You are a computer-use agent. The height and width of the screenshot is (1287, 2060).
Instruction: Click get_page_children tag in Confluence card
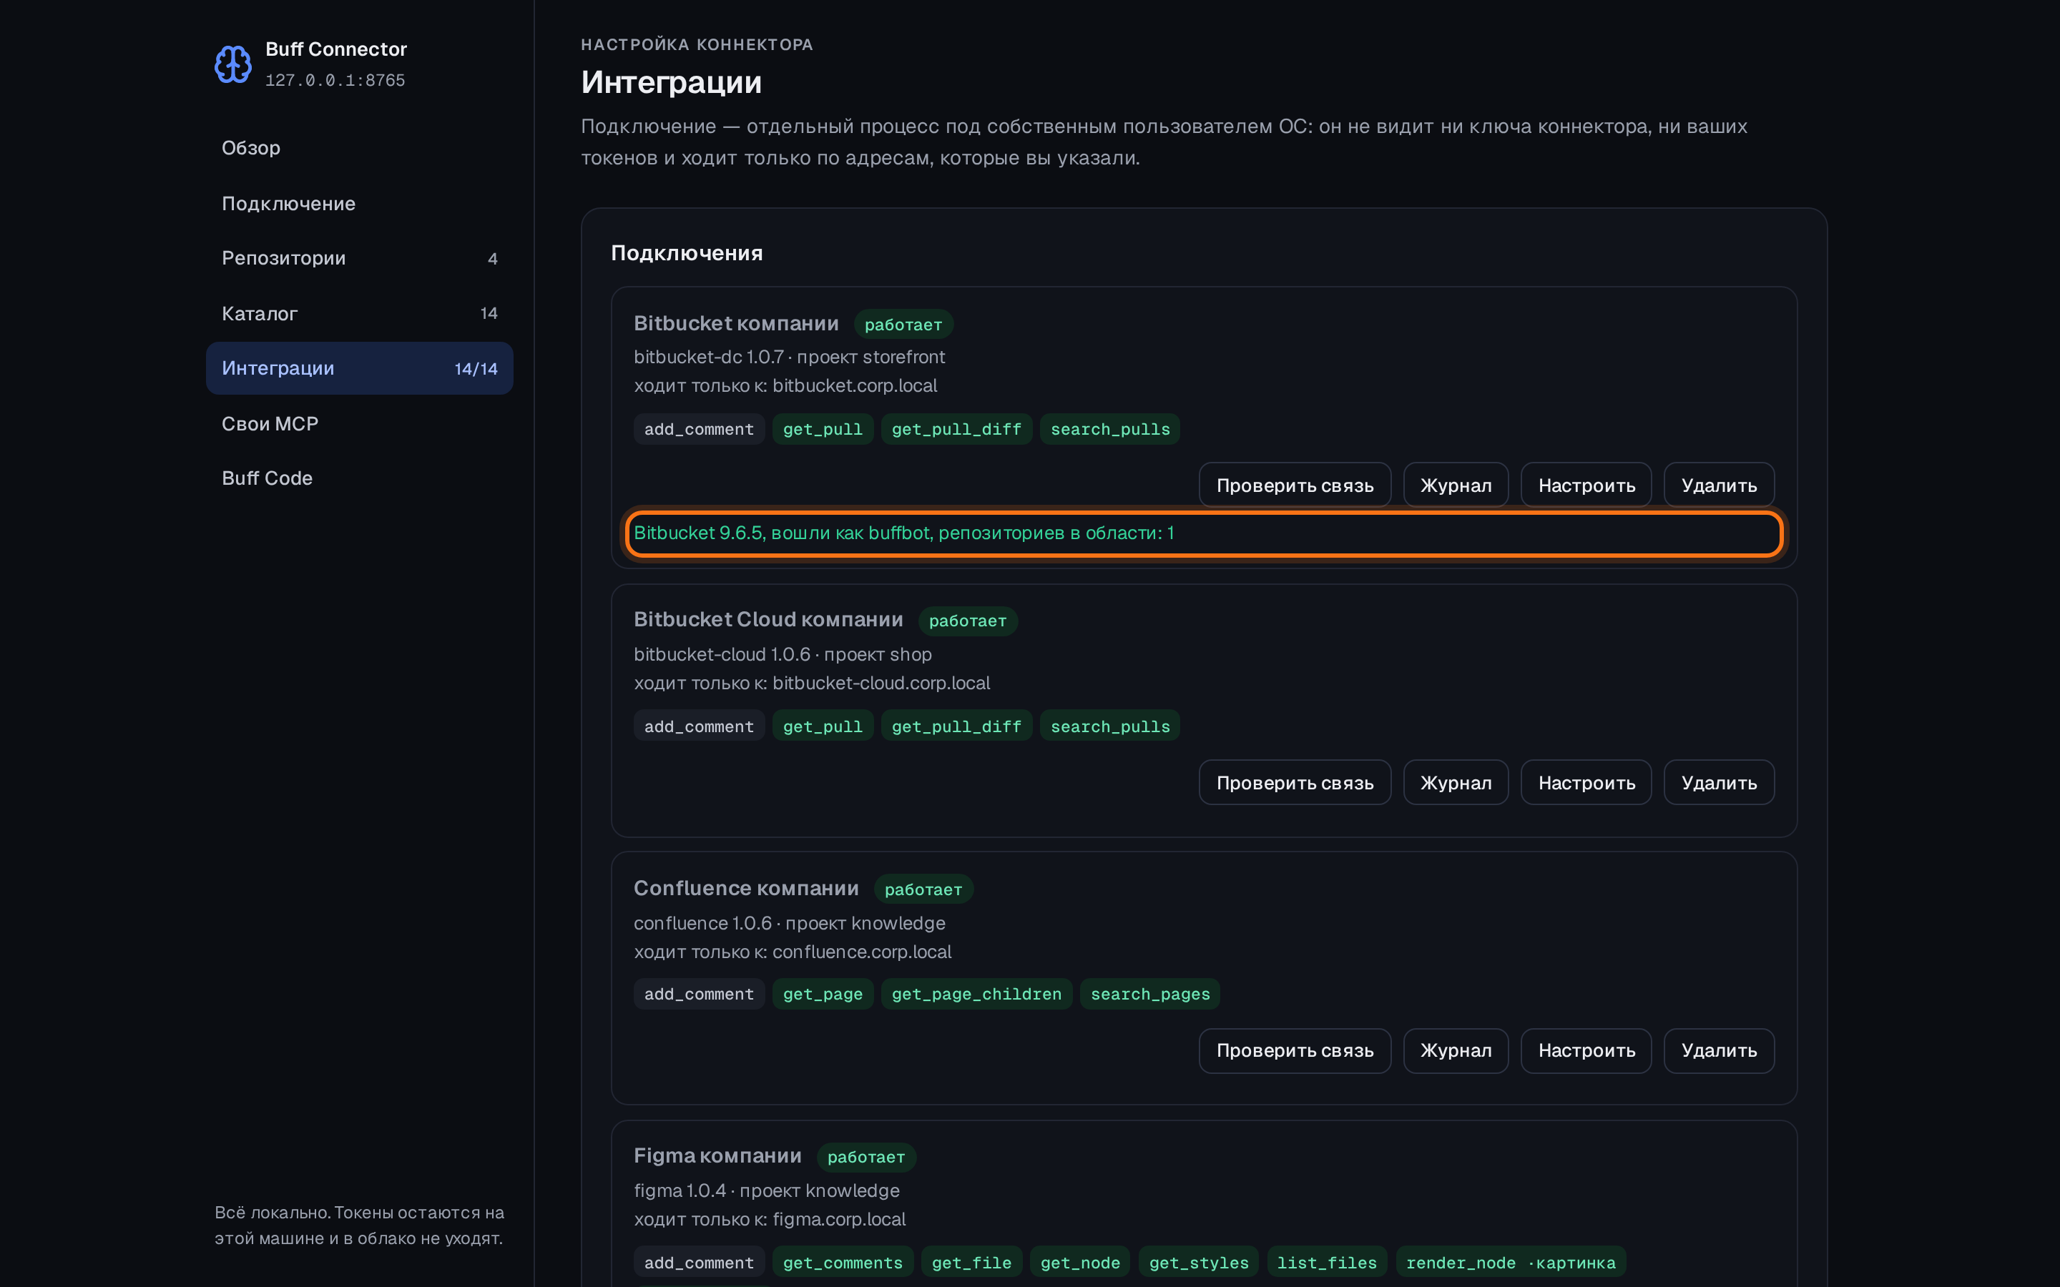tap(976, 994)
